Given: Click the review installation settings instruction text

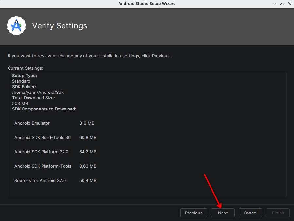Looking at the screenshot, I should (89, 56).
